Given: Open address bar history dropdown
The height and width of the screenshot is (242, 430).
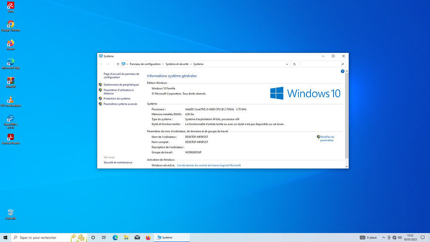Looking at the screenshot, I should [287, 64].
